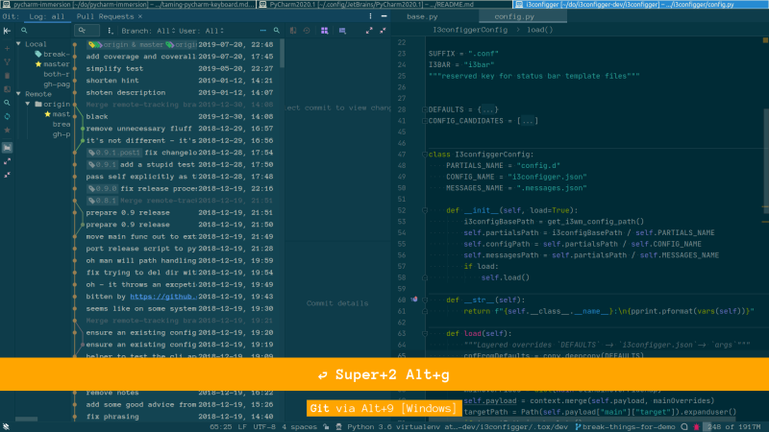Search branches with the magnifier icon
This screenshot has height=432, width=769.
pyautogui.click(x=24, y=31)
